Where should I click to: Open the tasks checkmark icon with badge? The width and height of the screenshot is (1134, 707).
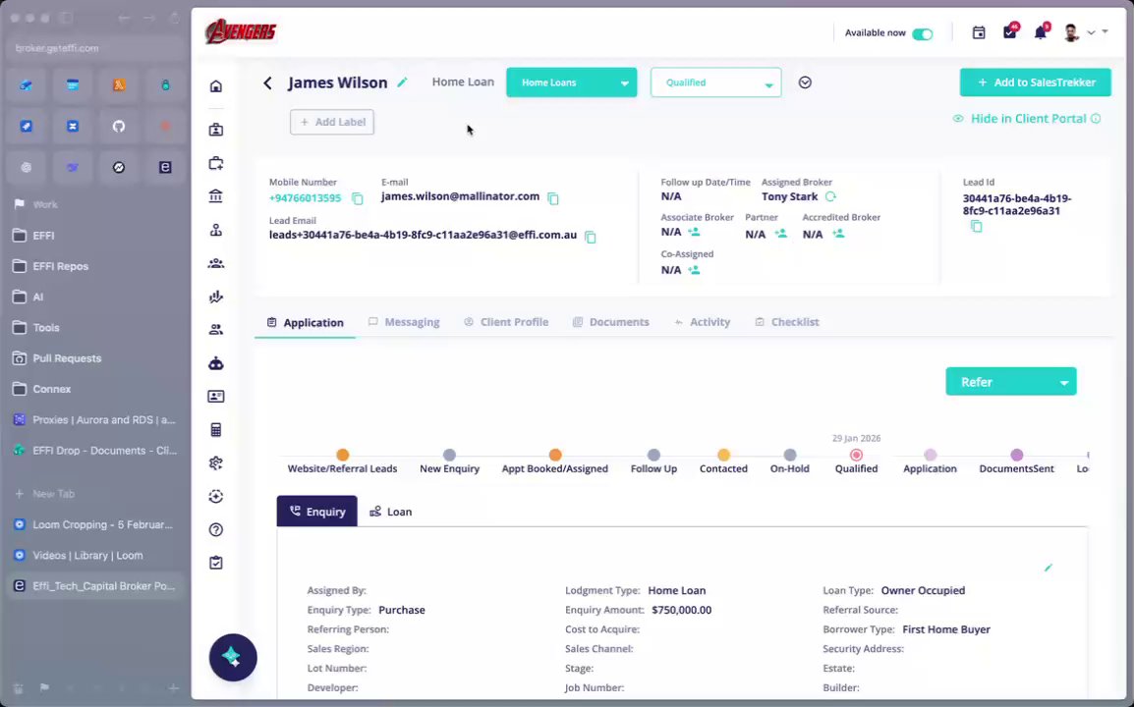1009,32
